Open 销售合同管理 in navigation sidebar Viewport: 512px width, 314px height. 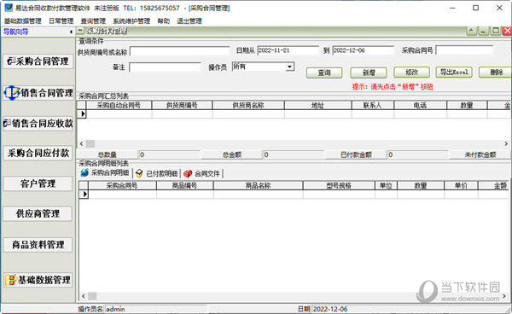pos(38,92)
